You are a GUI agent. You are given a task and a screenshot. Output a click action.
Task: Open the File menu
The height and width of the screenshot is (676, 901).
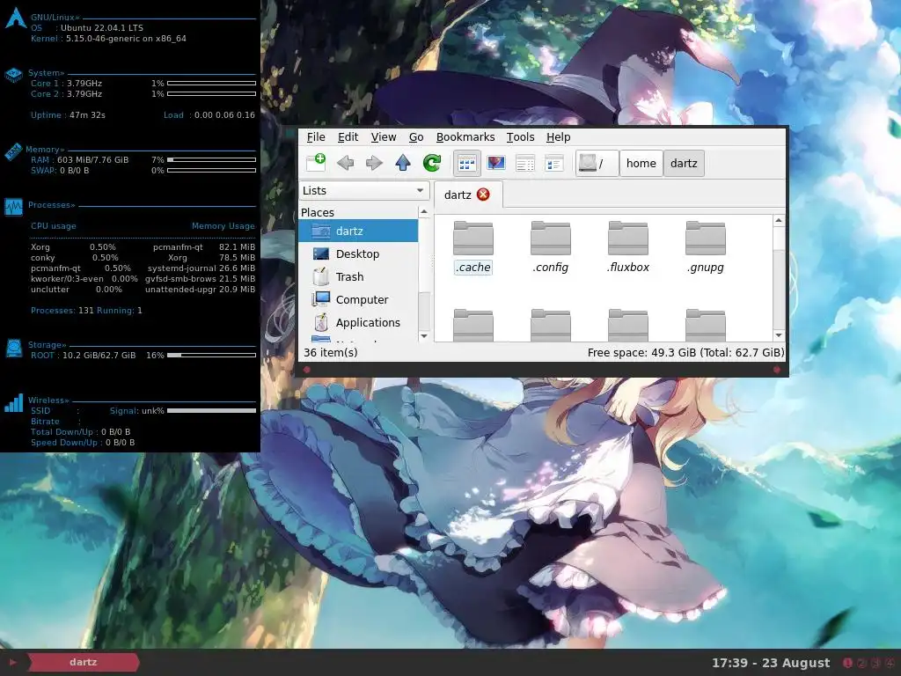point(316,136)
